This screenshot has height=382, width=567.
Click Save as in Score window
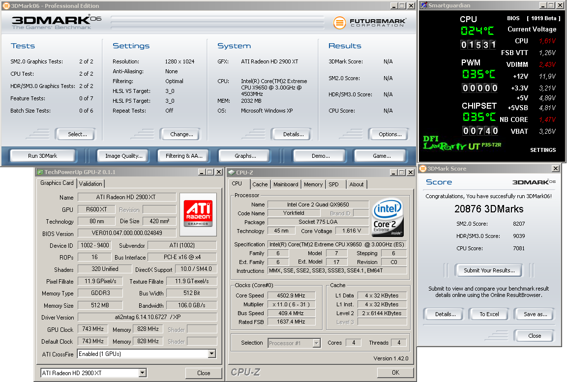(535, 314)
